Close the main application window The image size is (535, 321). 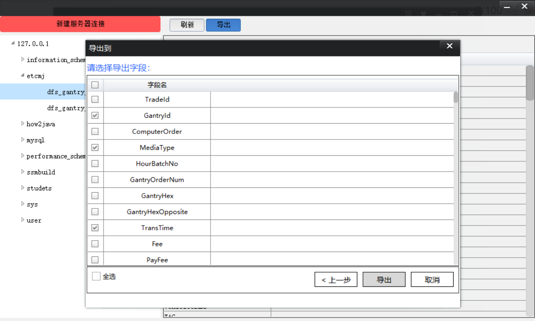524,6
